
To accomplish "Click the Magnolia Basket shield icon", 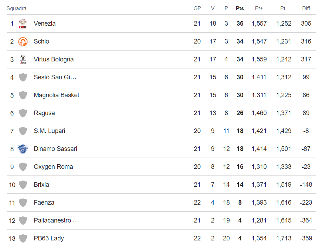I will point(23,95).
